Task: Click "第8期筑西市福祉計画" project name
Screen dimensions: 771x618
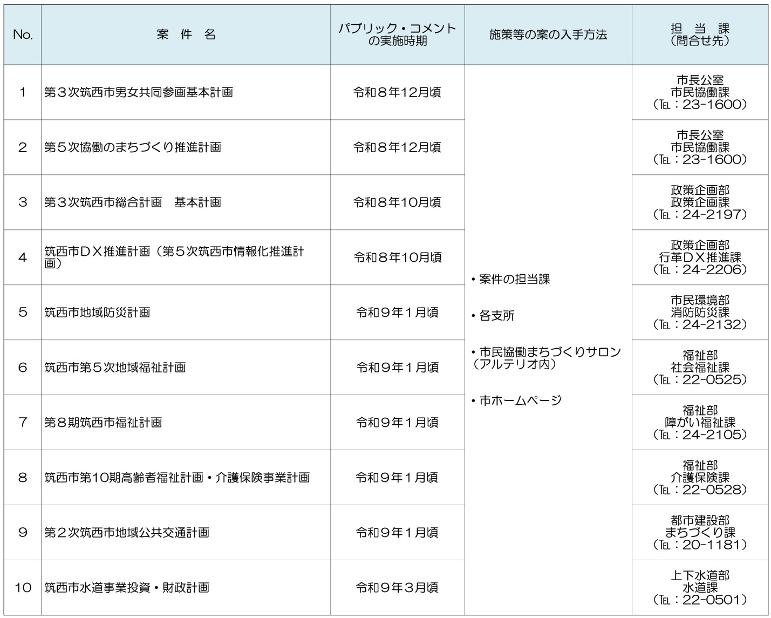Action: 103,423
